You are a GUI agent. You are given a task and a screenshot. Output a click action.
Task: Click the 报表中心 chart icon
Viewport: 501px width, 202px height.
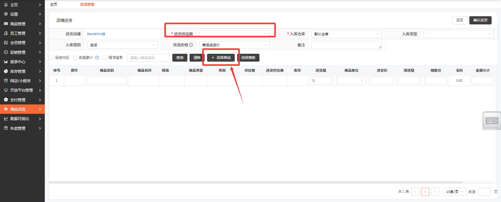pyautogui.click(x=6, y=62)
